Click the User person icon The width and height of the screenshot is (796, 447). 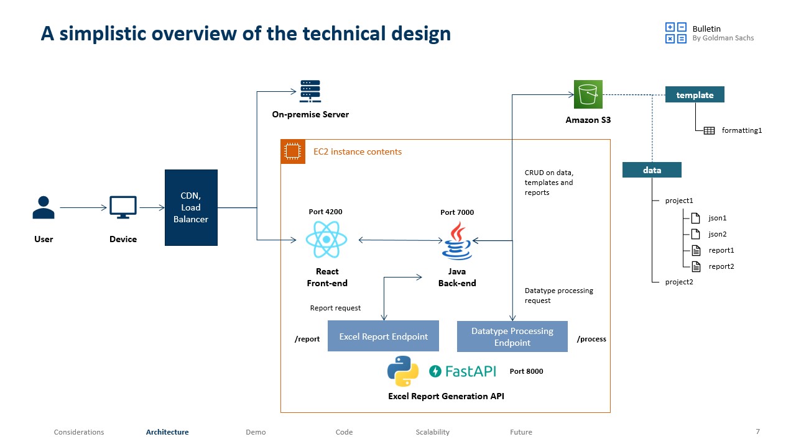point(44,207)
